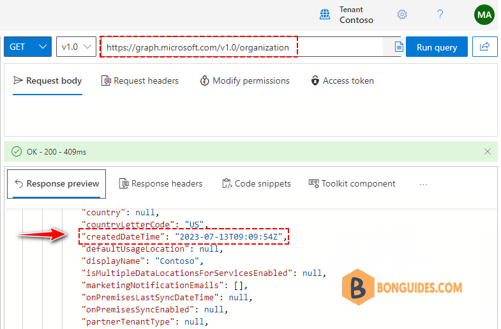Click the Toolkit component icon

click(314, 184)
